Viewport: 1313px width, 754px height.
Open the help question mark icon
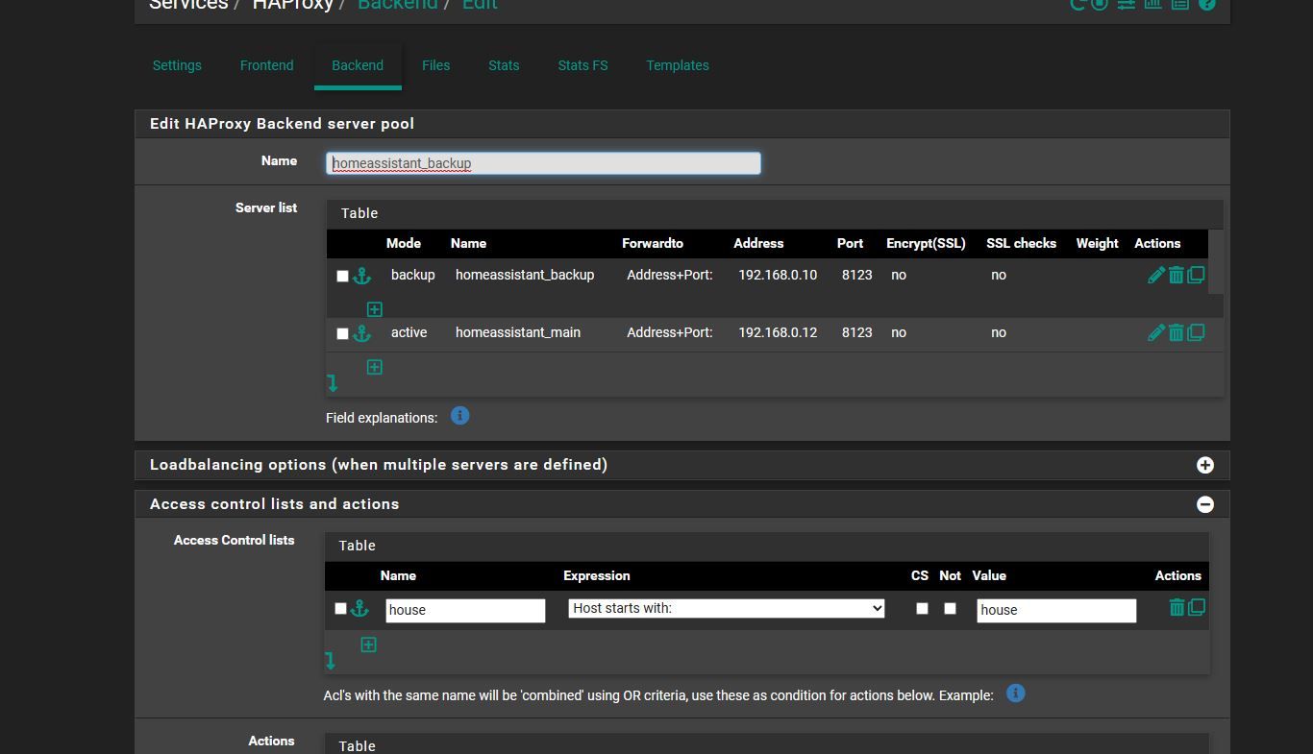pos(1207,4)
